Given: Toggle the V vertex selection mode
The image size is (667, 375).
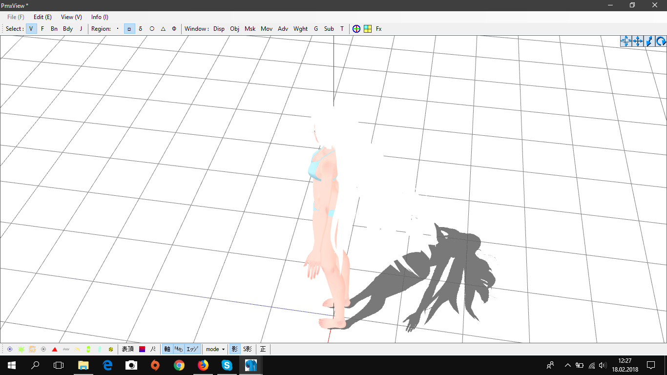Looking at the screenshot, I should coord(31,29).
